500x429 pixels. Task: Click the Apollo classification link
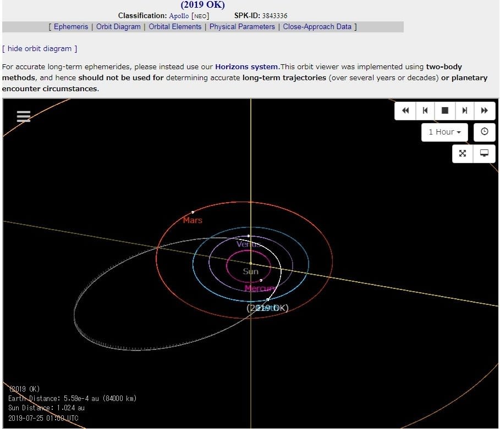point(179,16)
